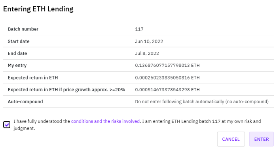
Task: Click the no auto-compound setting text
Action: tap(202, 102)
